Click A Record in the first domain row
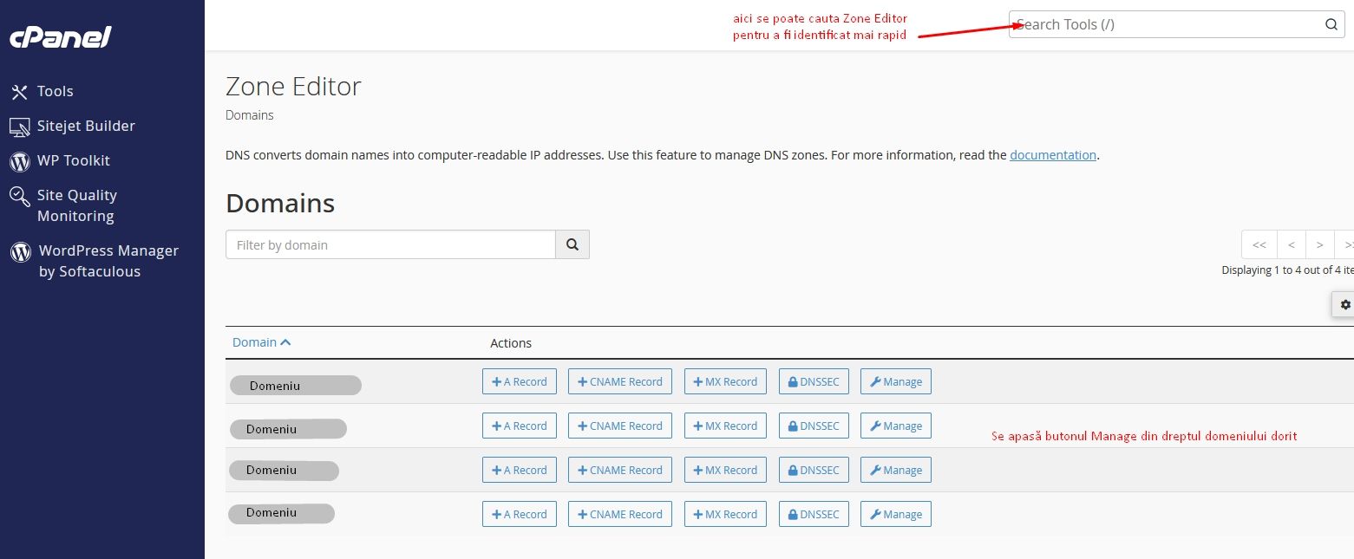Viewport: 1354px width, 559px height. [x=520, y=381]
